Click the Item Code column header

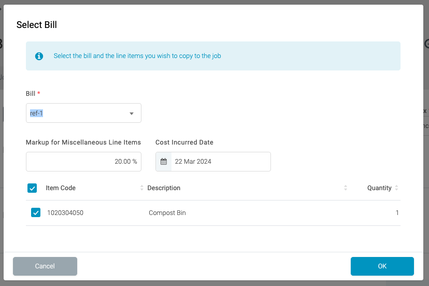[x=61, y=188]
